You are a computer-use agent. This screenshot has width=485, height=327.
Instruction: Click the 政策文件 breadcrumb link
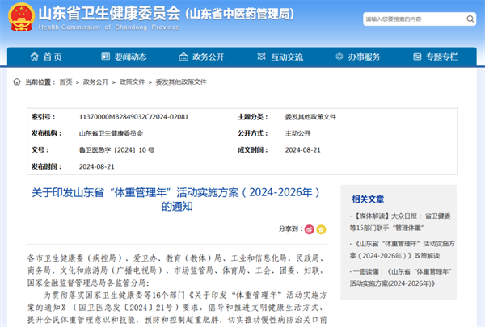click(133, 82)
